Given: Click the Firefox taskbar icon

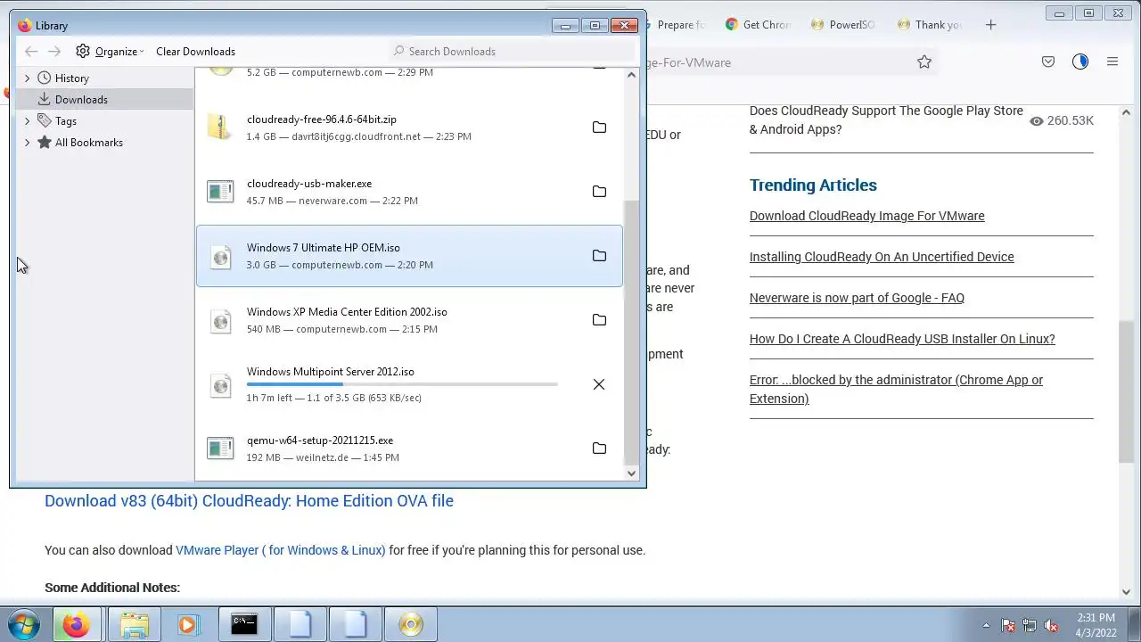Looking at the screenshot, I should (x=76, y=625).
